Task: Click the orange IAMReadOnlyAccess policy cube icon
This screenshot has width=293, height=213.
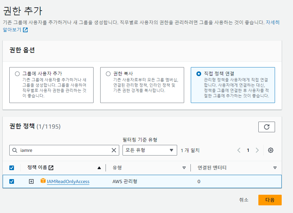Action: pos(43,181)
